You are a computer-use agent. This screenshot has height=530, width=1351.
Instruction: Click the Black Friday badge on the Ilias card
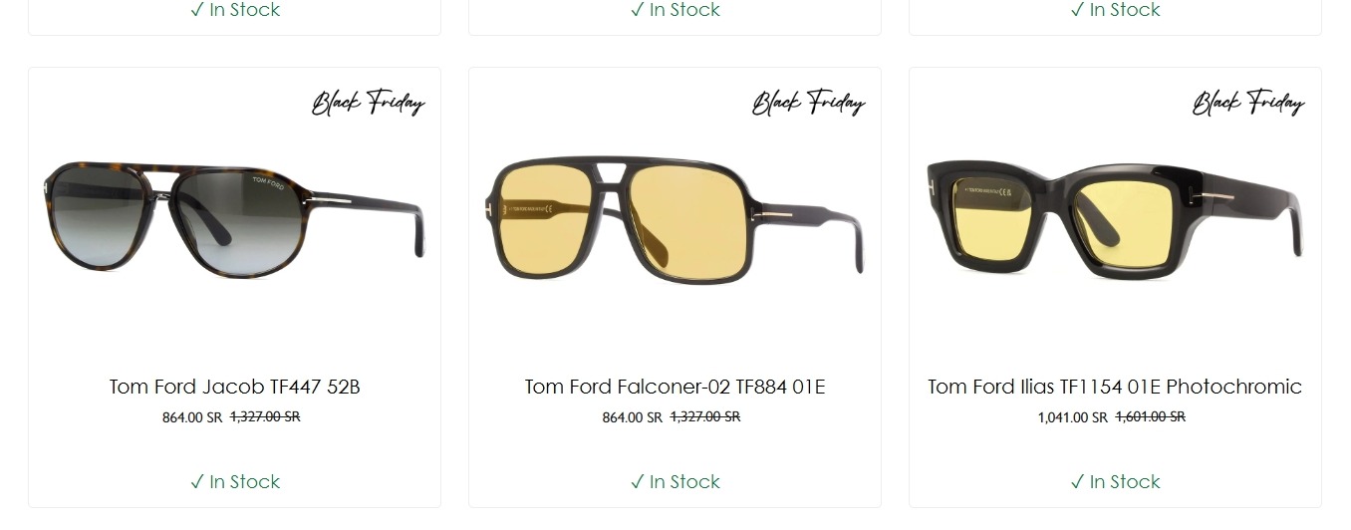[x=1248, y=103]
